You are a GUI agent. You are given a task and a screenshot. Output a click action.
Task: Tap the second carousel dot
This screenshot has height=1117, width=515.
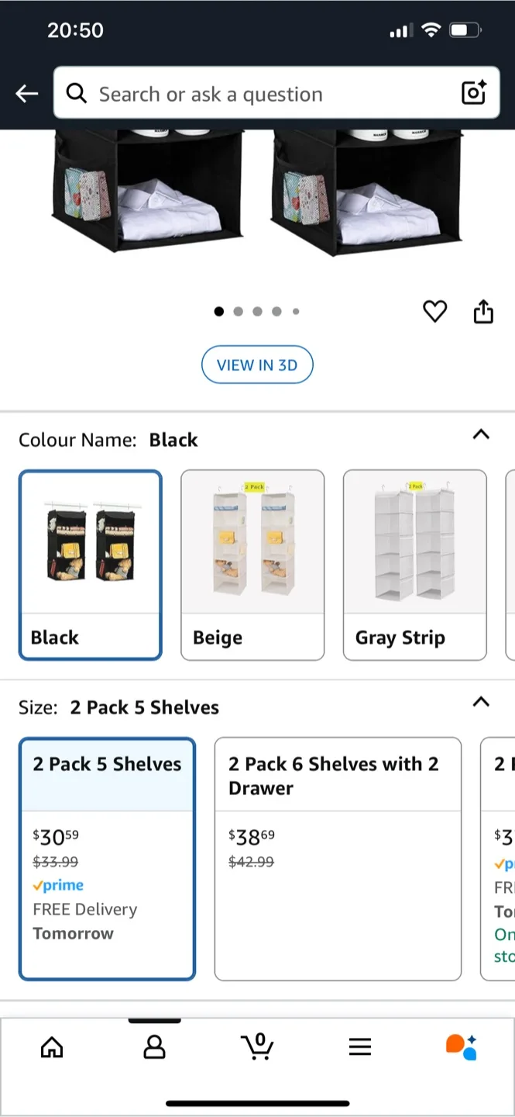click(x=239, y=311)
